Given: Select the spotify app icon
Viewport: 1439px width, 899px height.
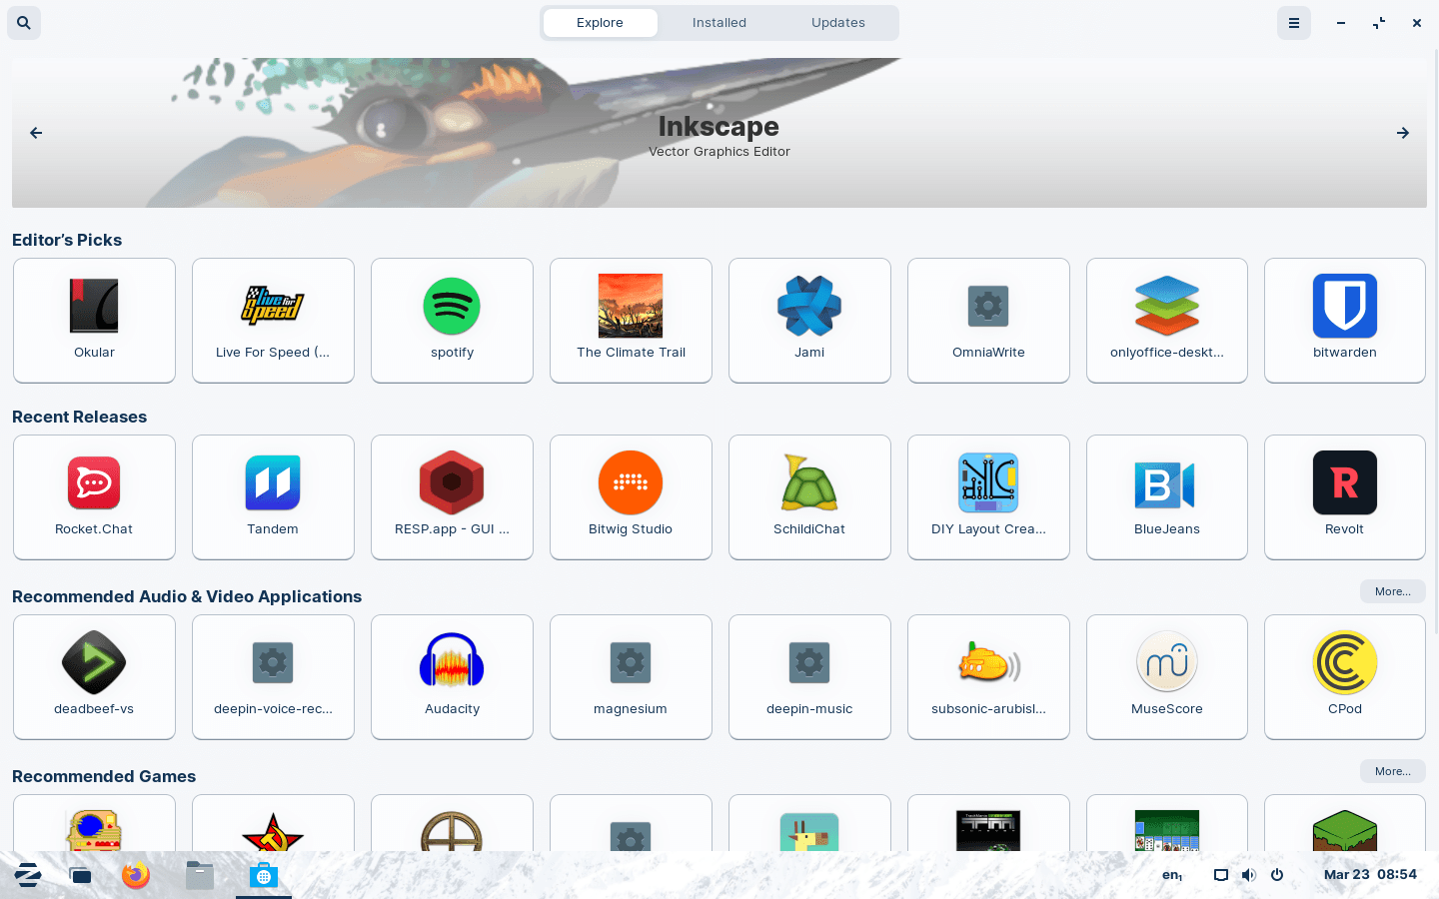Looking at the screenshot, I should 452,306.
